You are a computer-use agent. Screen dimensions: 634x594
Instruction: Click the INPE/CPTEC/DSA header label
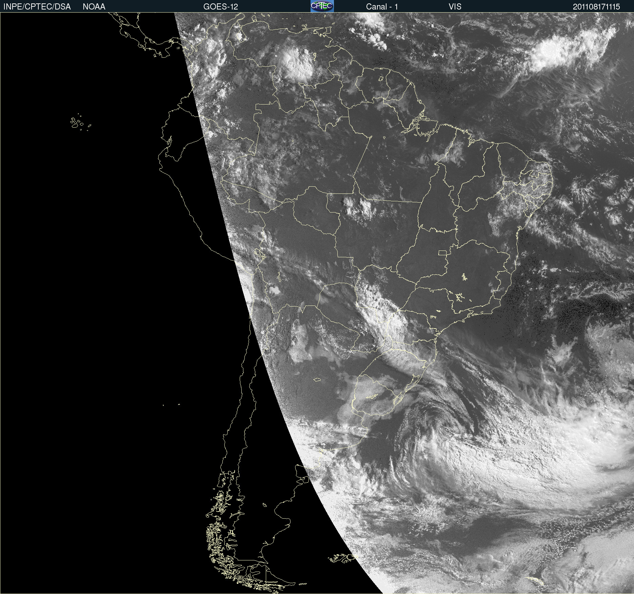coord(37,6)
